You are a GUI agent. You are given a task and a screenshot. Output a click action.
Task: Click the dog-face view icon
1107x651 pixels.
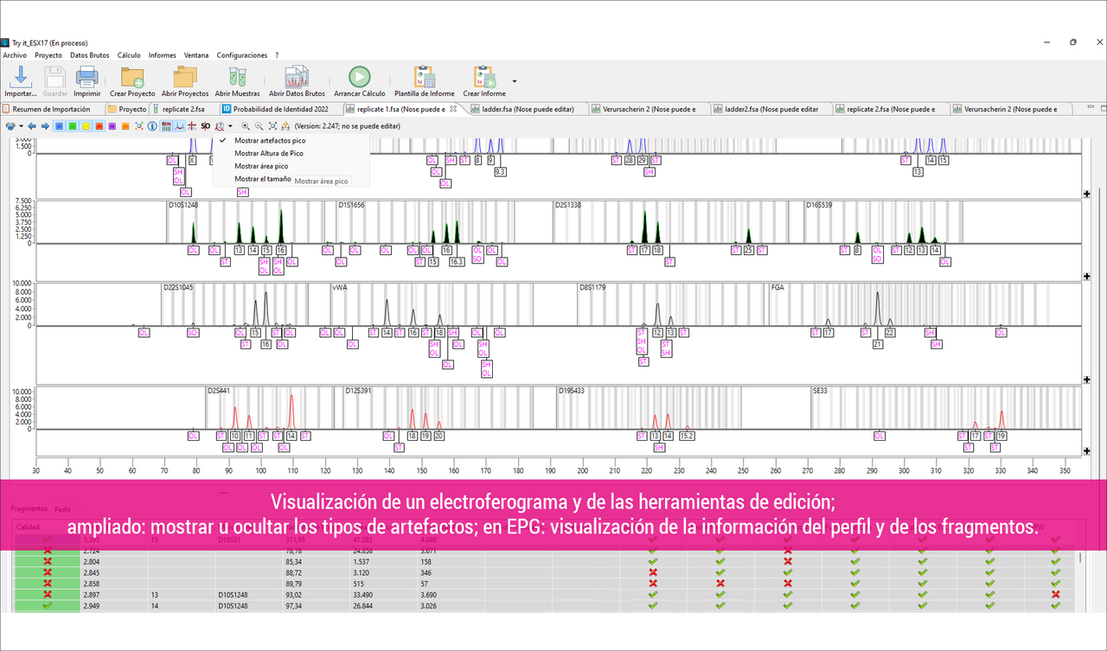point(10,126)
